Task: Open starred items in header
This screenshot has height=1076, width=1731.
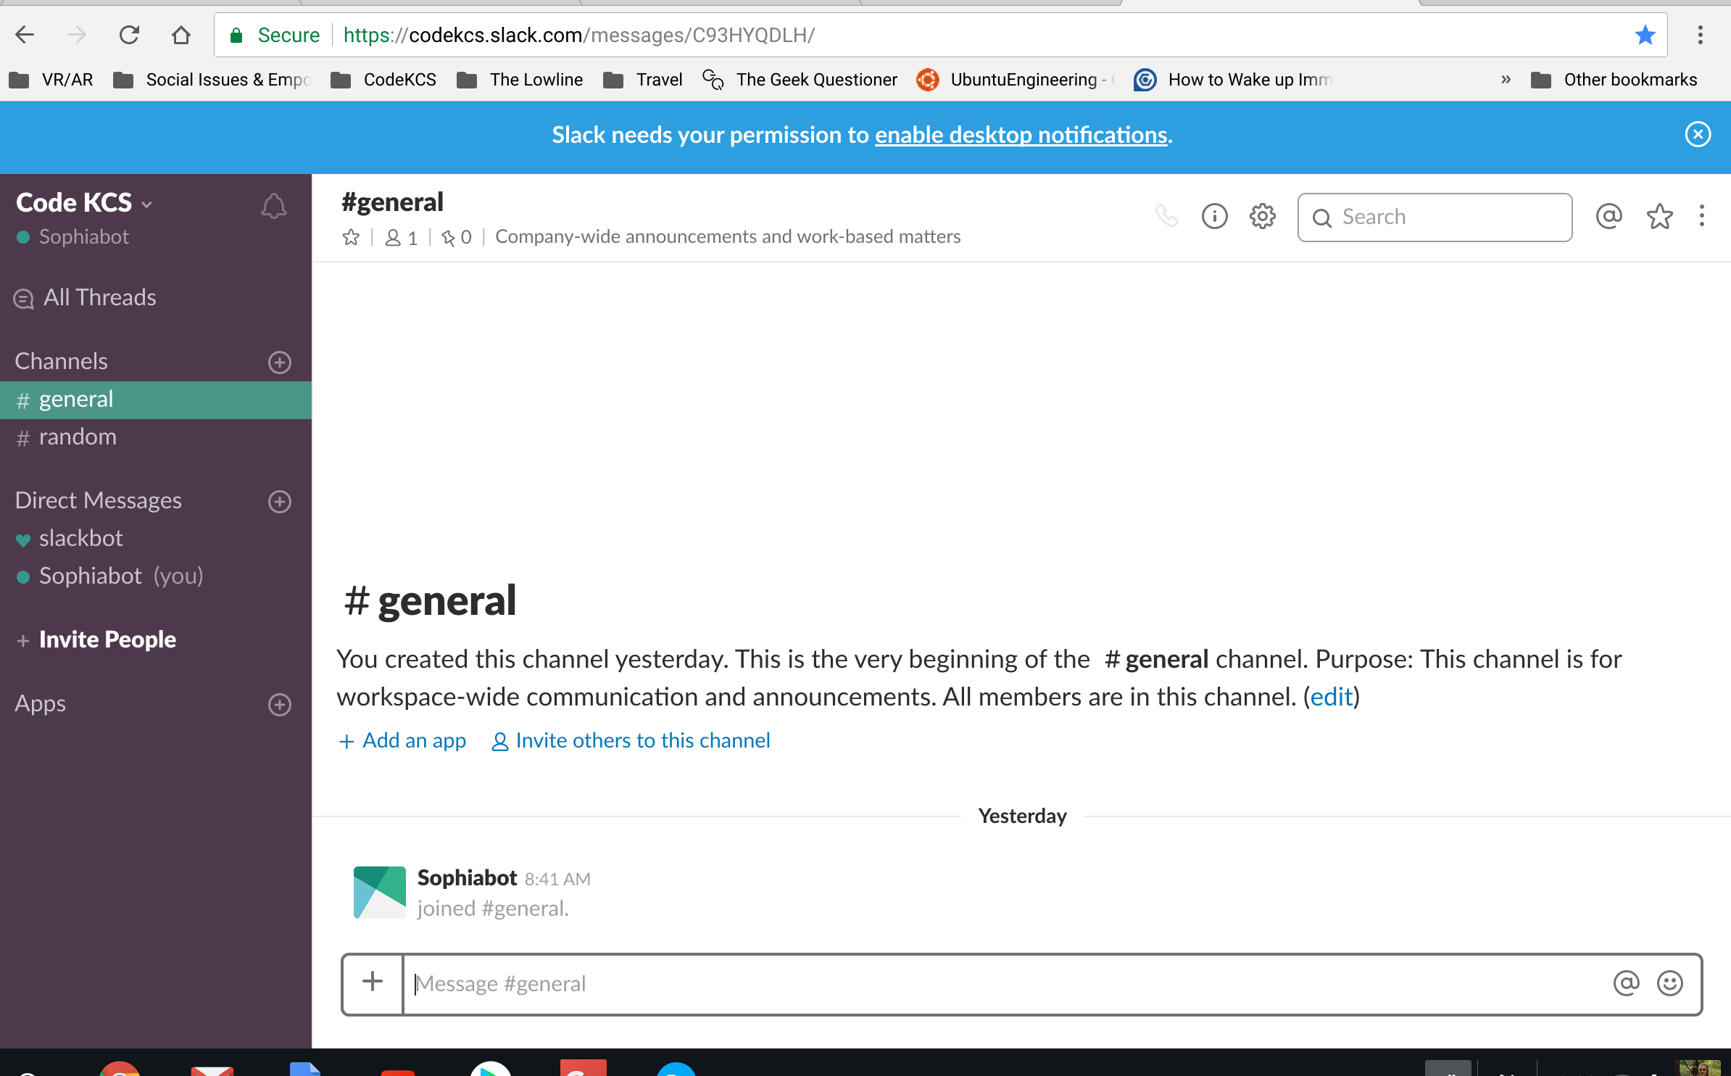Action: tap(1659, 216)
